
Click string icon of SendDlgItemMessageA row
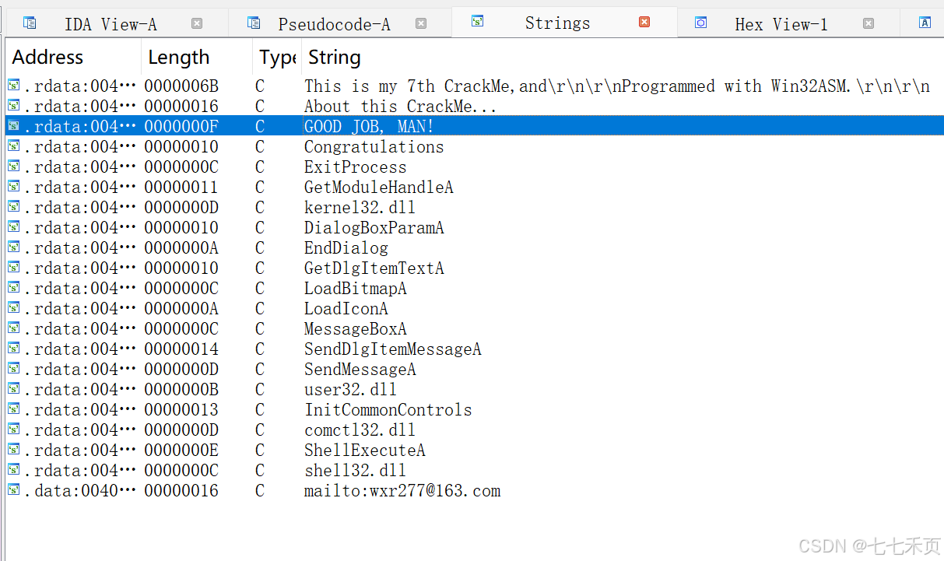coord(13,348)
